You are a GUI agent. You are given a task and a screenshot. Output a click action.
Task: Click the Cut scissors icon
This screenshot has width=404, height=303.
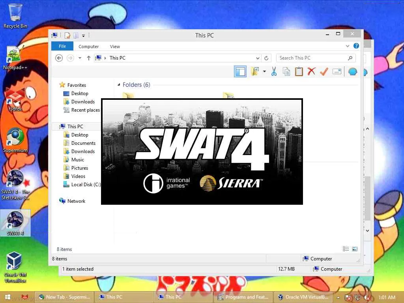tap(274, 71)
